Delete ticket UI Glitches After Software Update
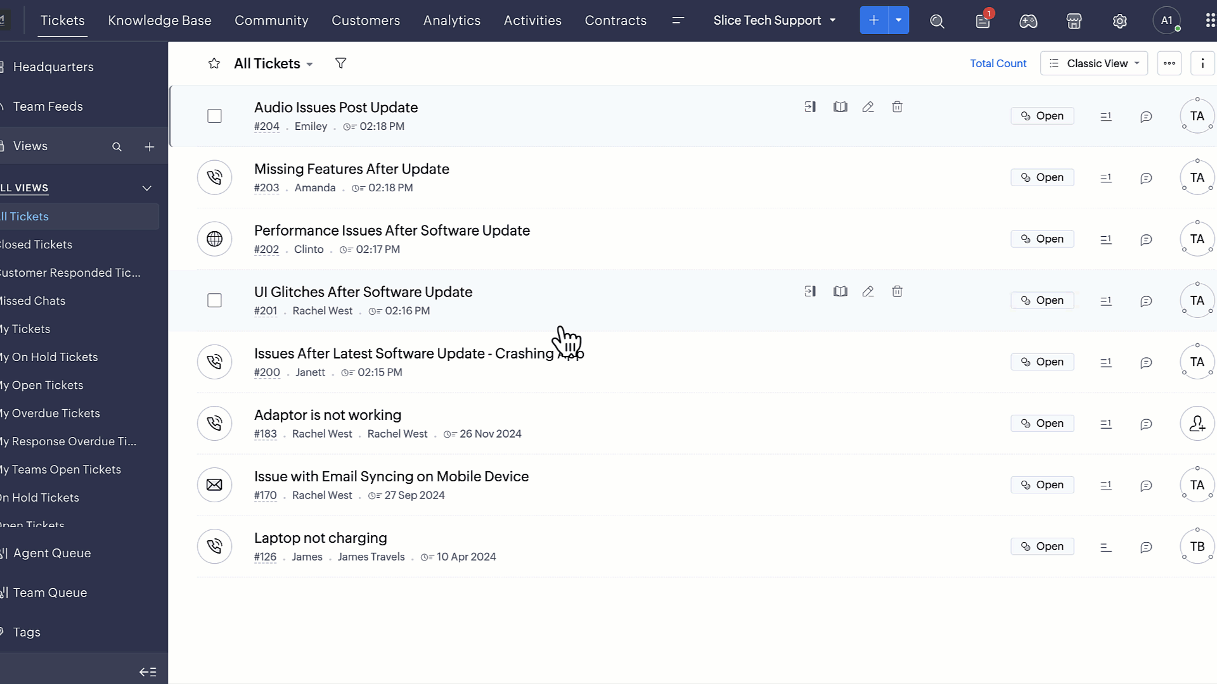The width and height of the screenshot is (1217, 684). pos(897,291)
